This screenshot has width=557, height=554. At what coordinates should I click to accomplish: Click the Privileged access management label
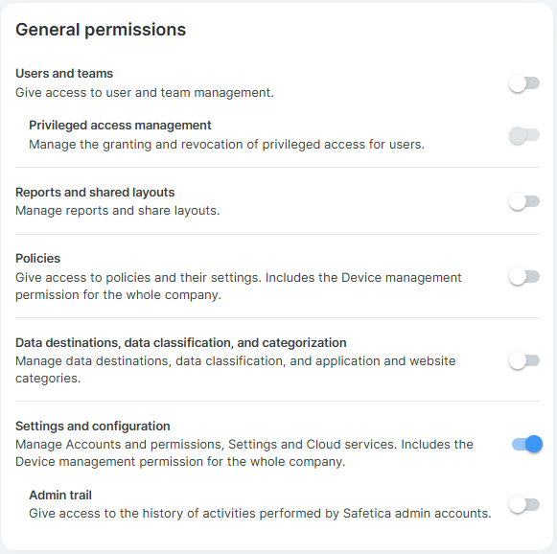120,126
